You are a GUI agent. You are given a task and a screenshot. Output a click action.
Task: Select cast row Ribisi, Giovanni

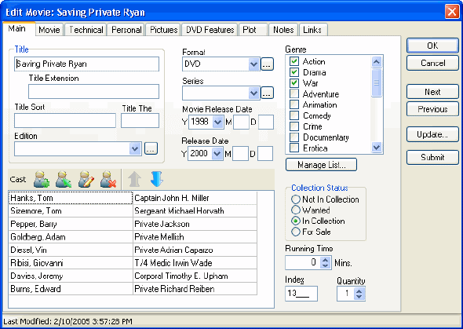tap(71, 263)
